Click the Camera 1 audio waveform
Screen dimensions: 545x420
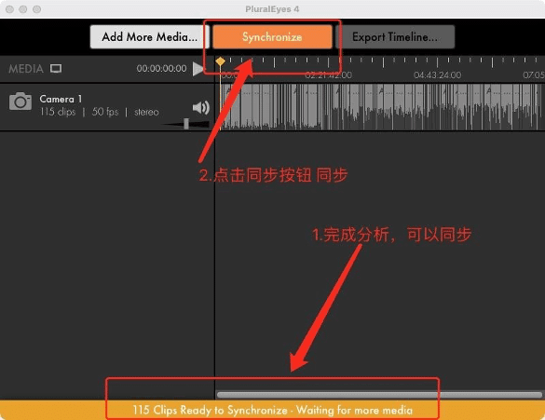[x=382, y=107]
